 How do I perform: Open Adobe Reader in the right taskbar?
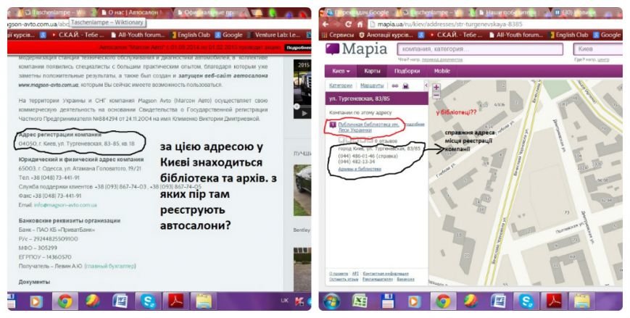[553, 301]
